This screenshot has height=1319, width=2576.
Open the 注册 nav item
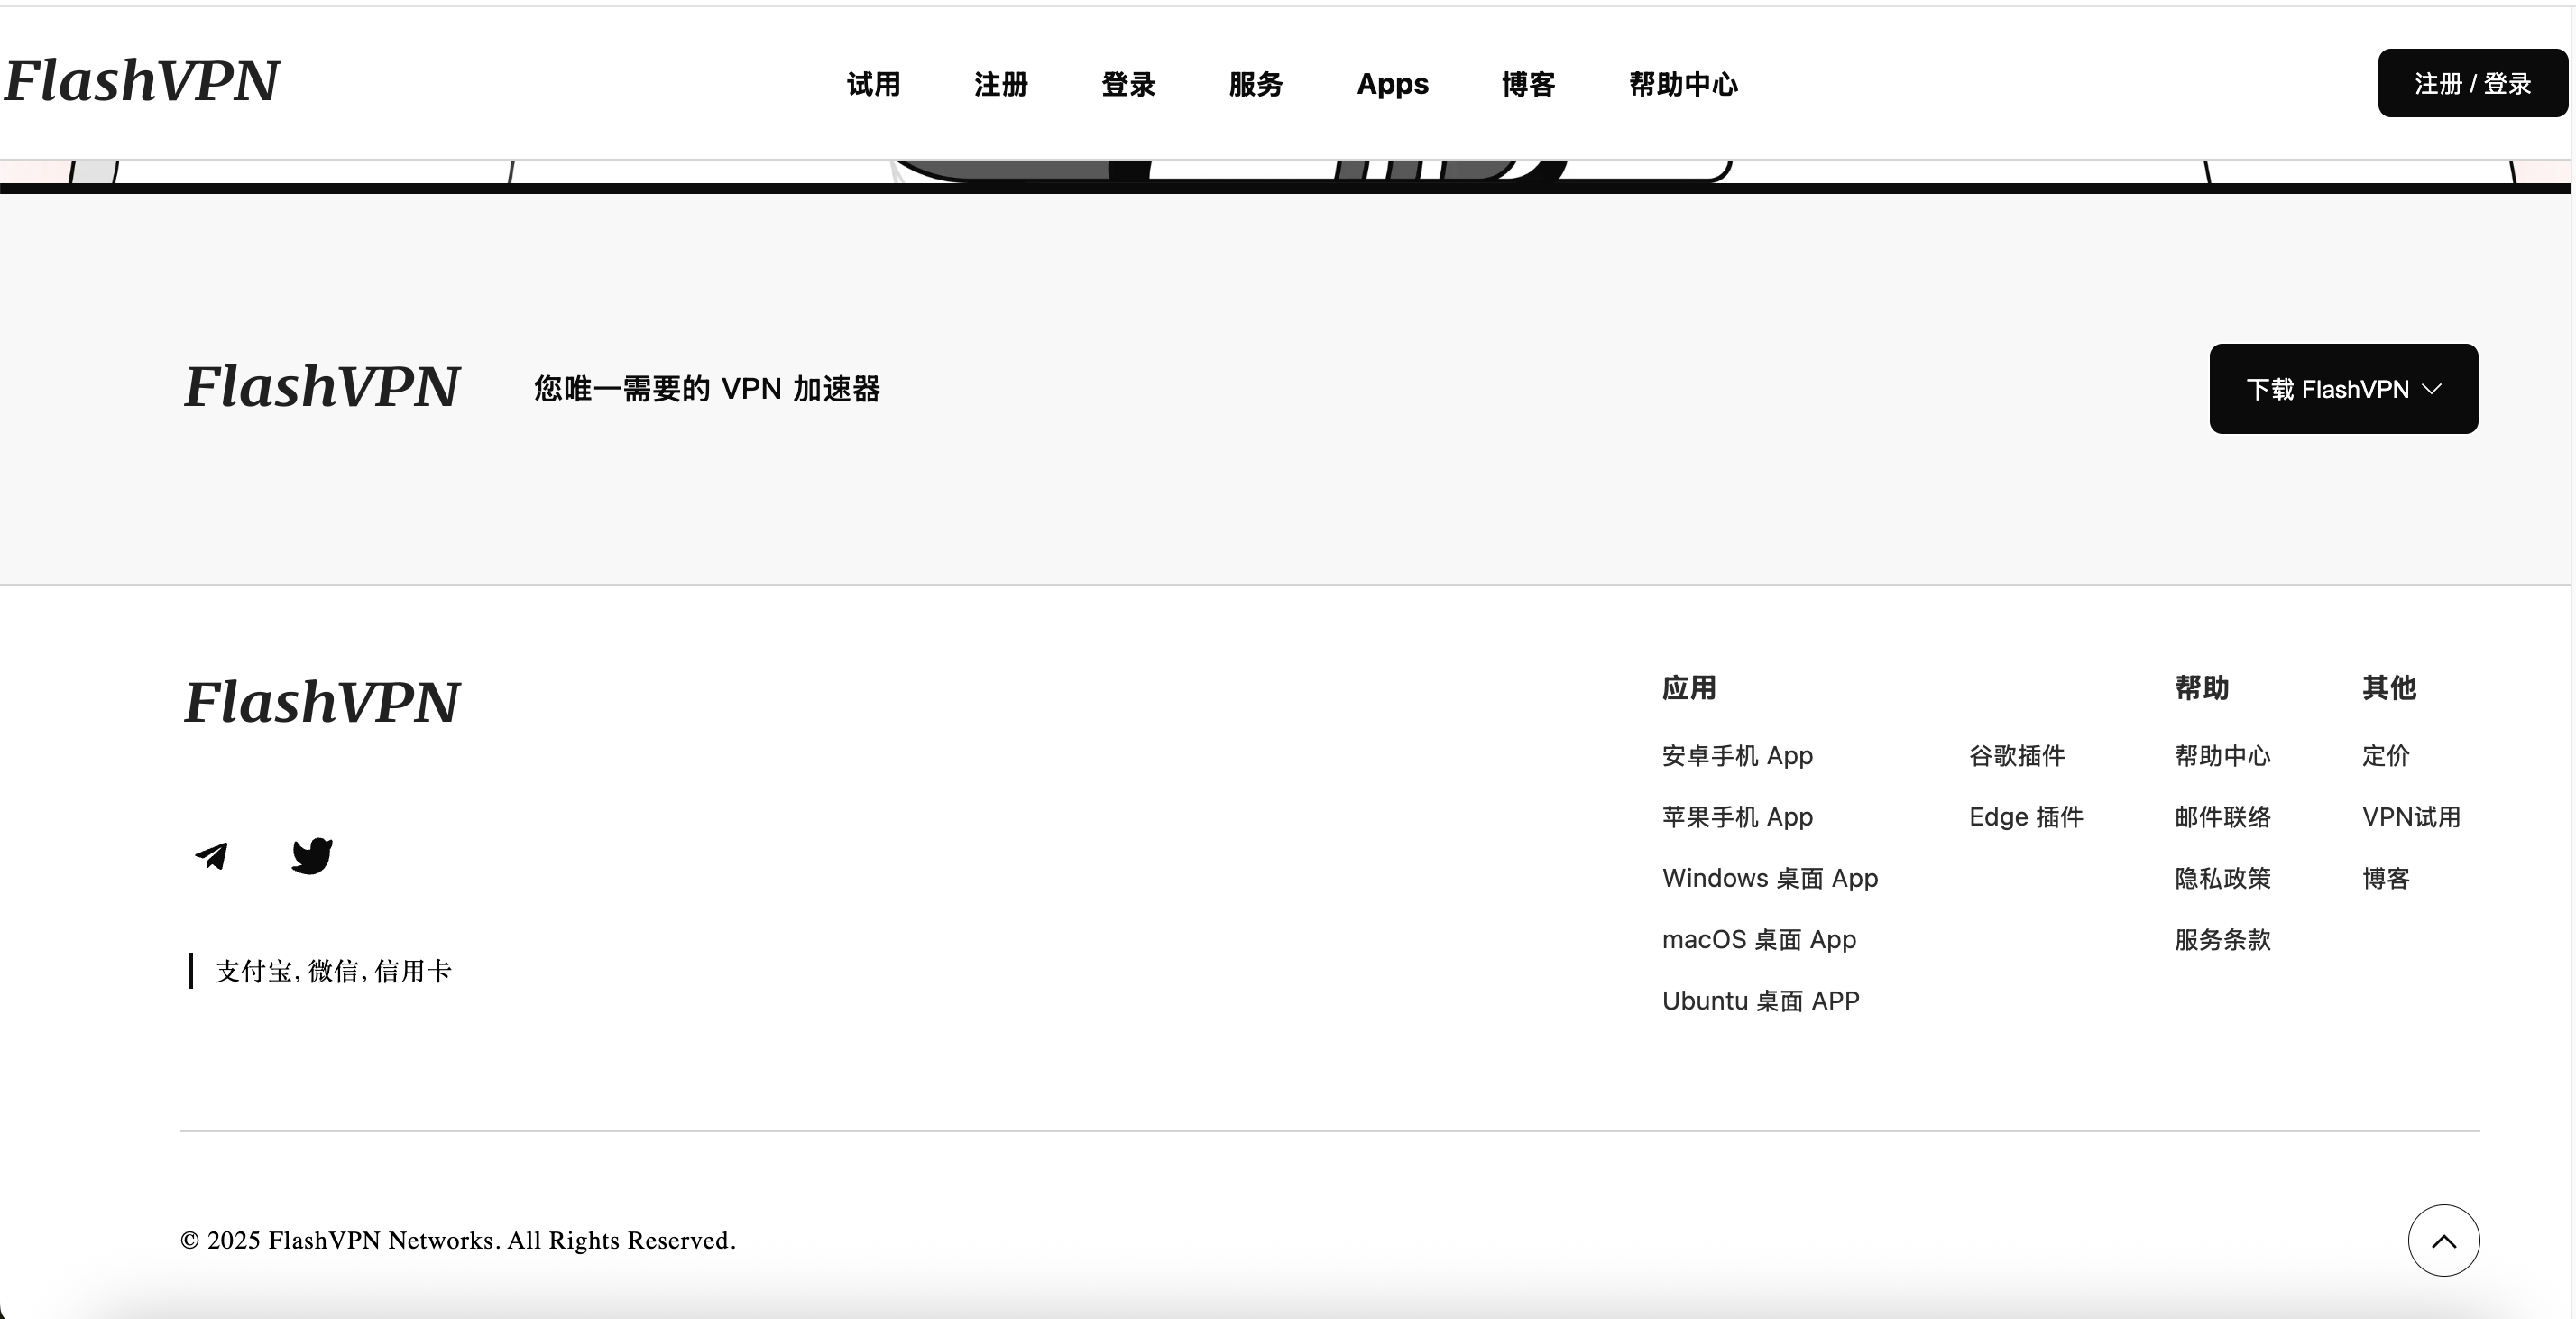click(1001, 84)
